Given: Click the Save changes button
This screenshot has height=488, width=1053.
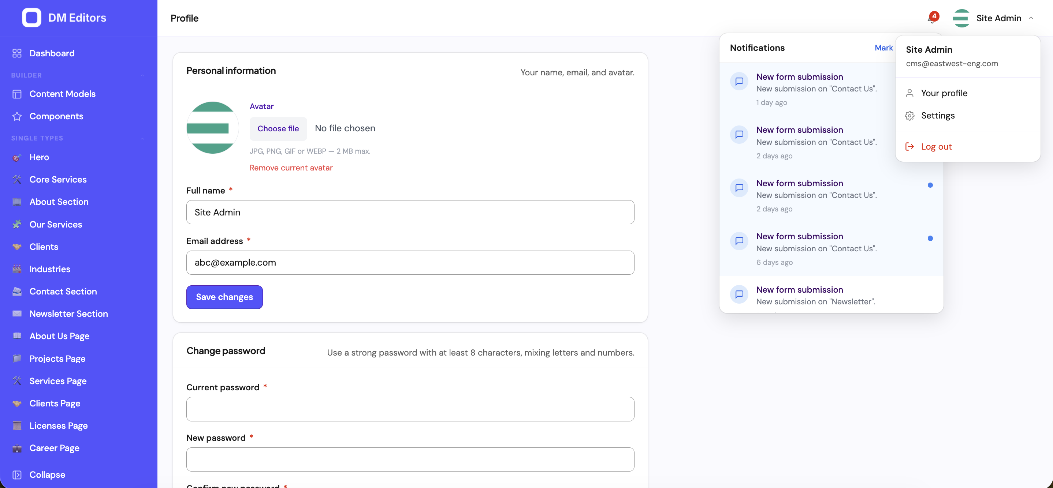Looking at the screenshot, I should click(224, 297).
